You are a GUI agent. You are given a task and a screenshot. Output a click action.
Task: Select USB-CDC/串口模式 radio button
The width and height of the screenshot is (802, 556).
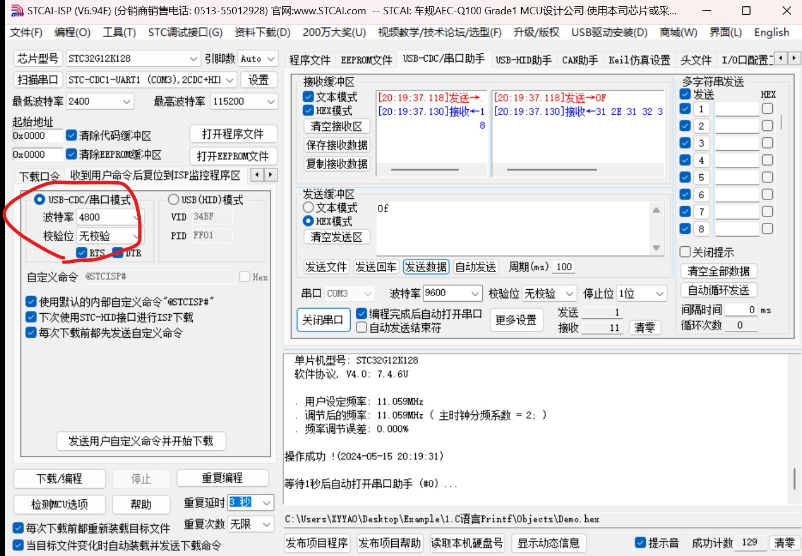(39, 199)
